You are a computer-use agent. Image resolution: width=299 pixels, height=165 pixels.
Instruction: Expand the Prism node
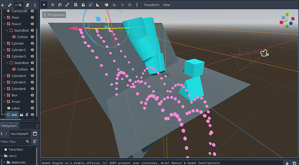[4, 102]
